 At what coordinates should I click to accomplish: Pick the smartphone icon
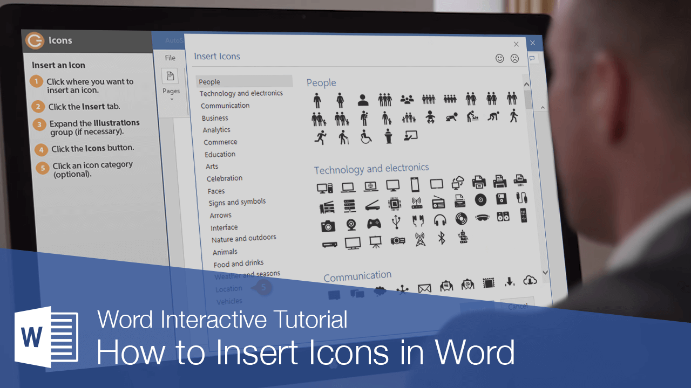(415, 184)
